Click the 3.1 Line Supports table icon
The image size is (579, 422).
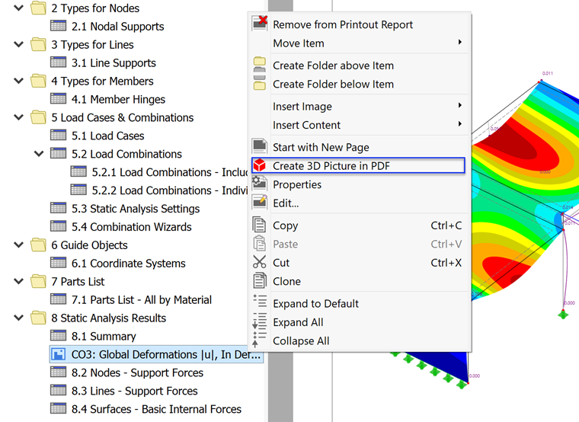pyautogui.click(x=59, y=62)
